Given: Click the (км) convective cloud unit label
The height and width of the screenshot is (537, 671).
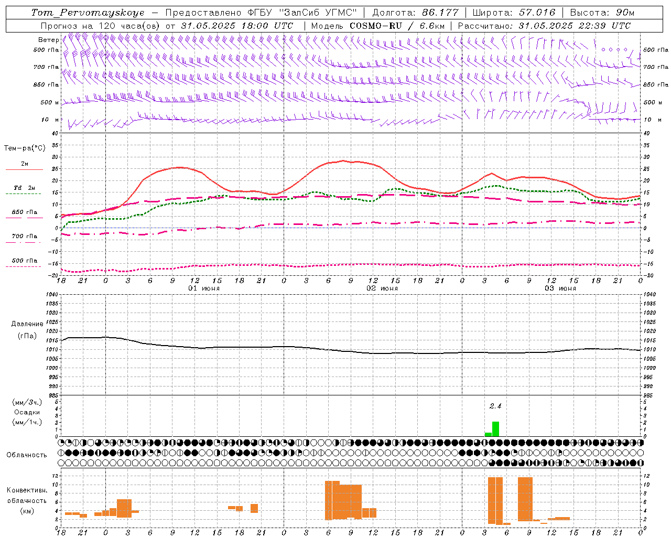Looking at the screenshot, I should 27,511.
